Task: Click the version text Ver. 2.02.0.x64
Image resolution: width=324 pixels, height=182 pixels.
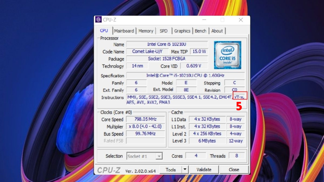Action: tap(140, 171)
